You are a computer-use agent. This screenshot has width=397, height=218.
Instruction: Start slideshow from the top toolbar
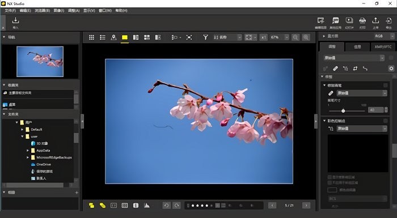(x=349, y=20)
